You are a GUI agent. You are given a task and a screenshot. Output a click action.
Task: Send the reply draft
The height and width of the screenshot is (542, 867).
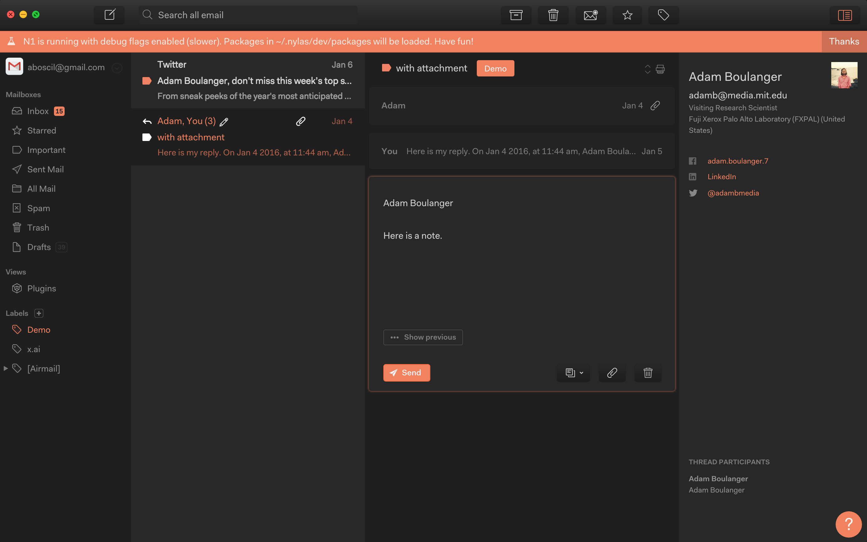(406, 373)
